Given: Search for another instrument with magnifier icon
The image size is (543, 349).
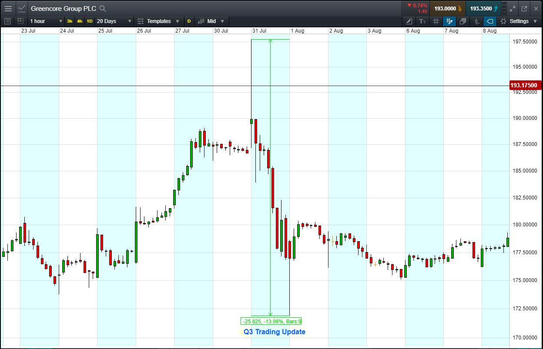Looking at the screenshot, I should [103, 8].
